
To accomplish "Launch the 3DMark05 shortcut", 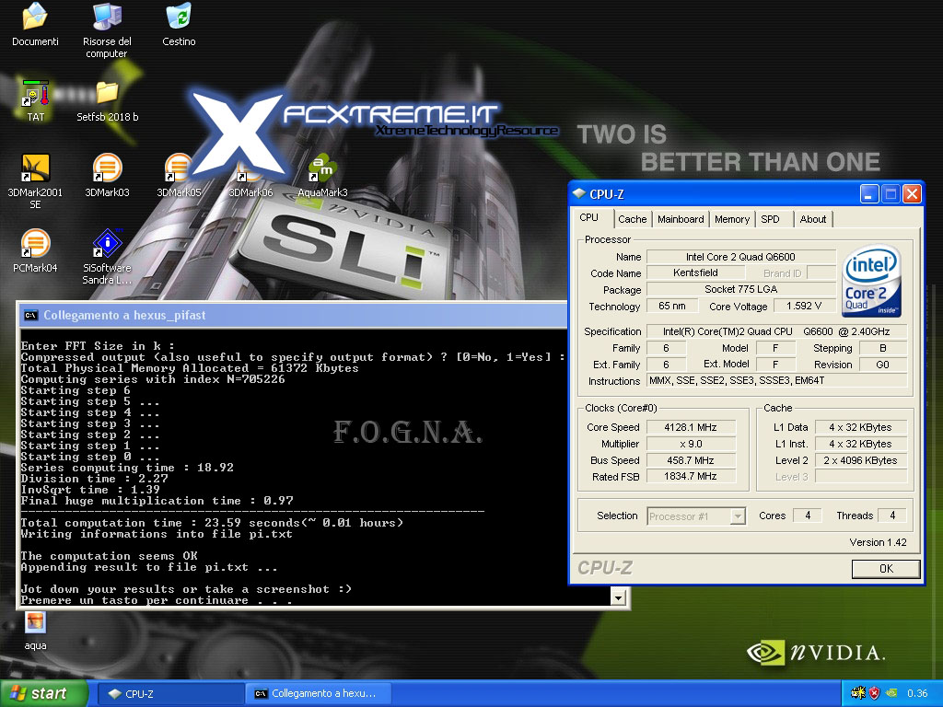I will pyautogui.click(x=179, y=176).
